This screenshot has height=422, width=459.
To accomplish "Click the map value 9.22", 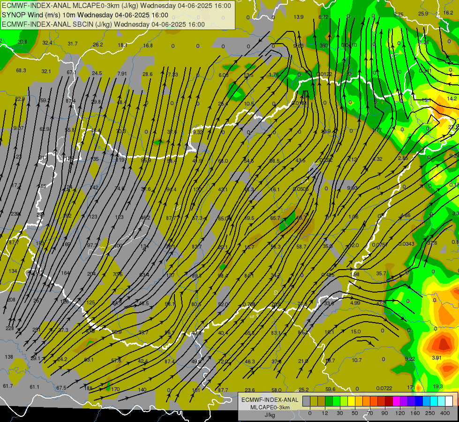I will (410, 358).
